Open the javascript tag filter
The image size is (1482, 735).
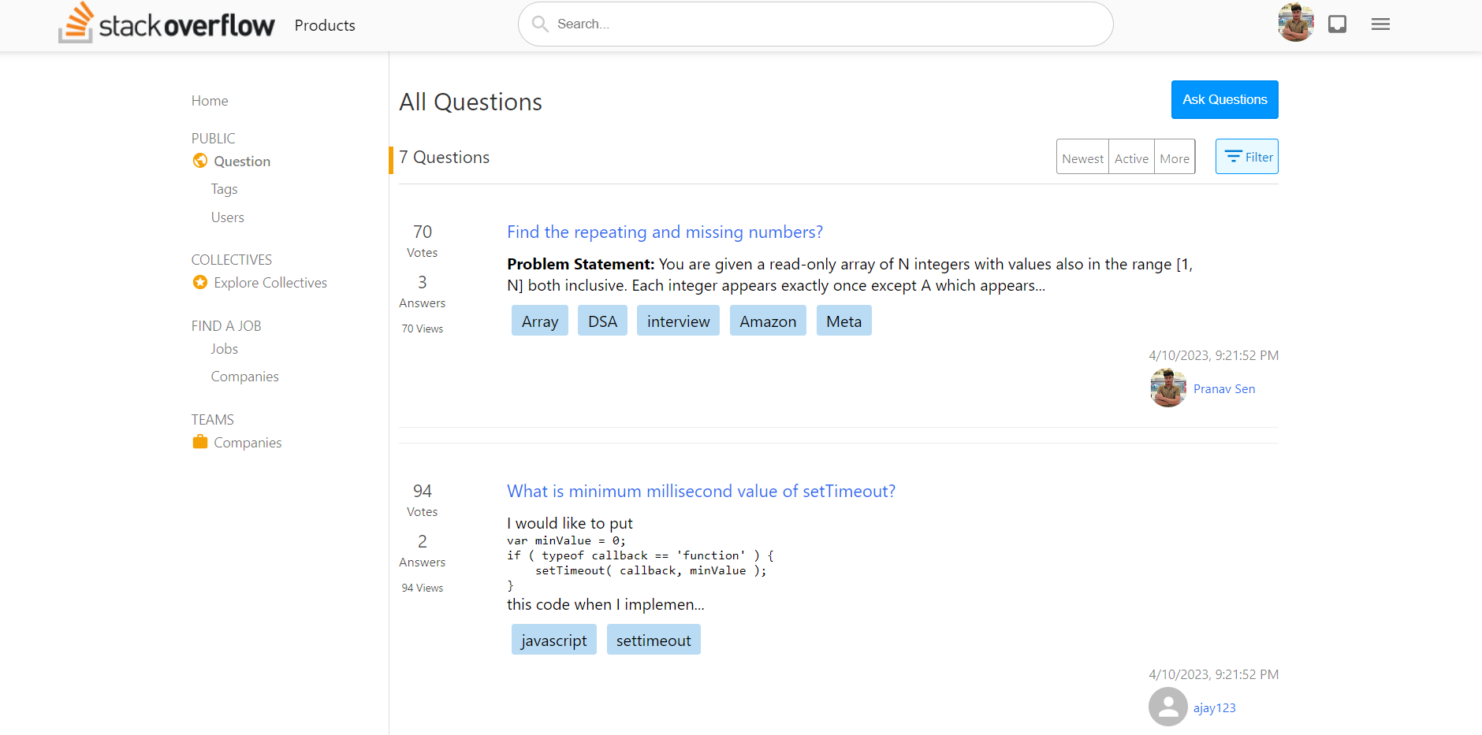point(553,639)
